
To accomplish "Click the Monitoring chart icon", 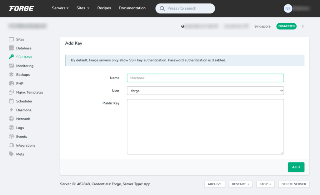I will [11, 66].
